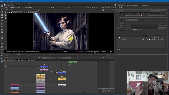Screen dimensions: 169x95
Task: Click the white Bezier1 color swatch
Action: tap(150, 39)
